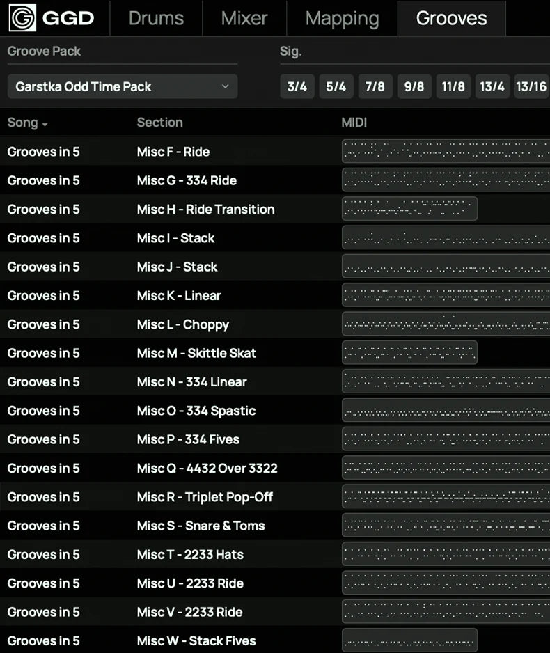Click the Misc H - Ride Transition MIDI preview
Image resolution: width=550 pixels, height=653 pixels.
(x=409, y=209)
